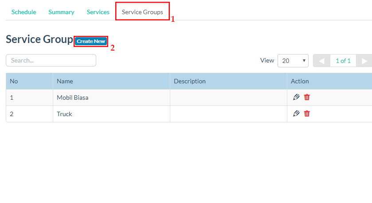Select the Mobil Biasa name cell

pos(73,98)
